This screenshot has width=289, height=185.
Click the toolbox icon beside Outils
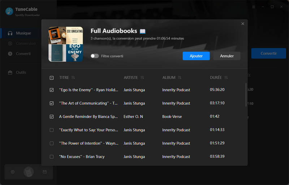click(x=10, y=72)
